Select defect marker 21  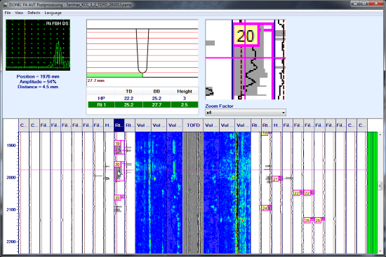[275, 179]
